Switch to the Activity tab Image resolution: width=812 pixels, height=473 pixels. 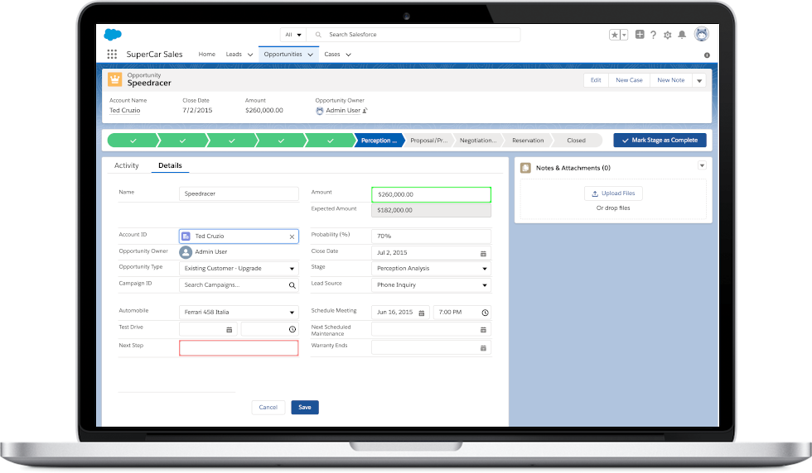(126, 165)
